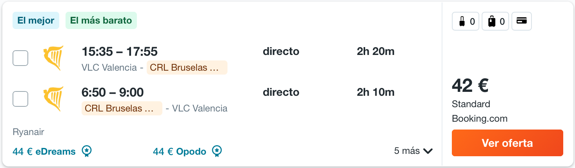Click the Ryanair logo for the return flight
The image size is (575, 168).
pyautogui.click(x=53, y=99)
